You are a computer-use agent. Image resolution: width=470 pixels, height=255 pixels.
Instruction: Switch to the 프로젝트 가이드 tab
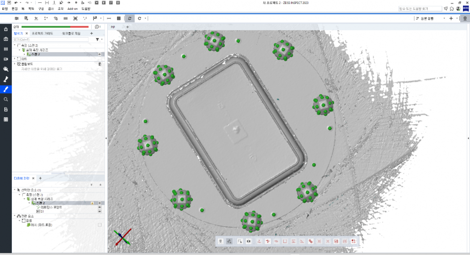[43, 33]
